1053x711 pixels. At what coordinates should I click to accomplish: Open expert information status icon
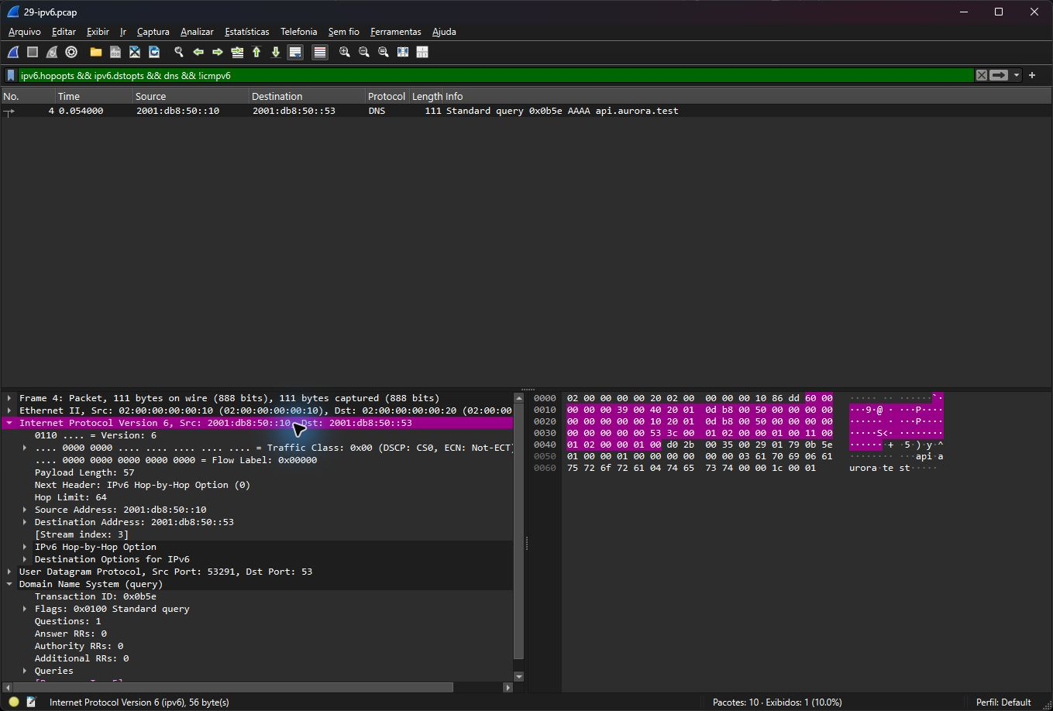14,702
